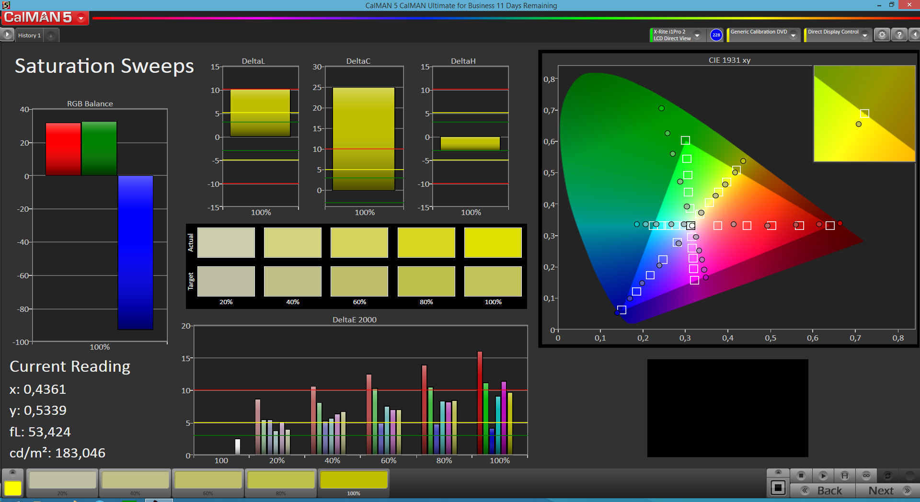920x502 pixels.
Task: Click the dimmed refresh arrows icon
Action: coord(887,476)
